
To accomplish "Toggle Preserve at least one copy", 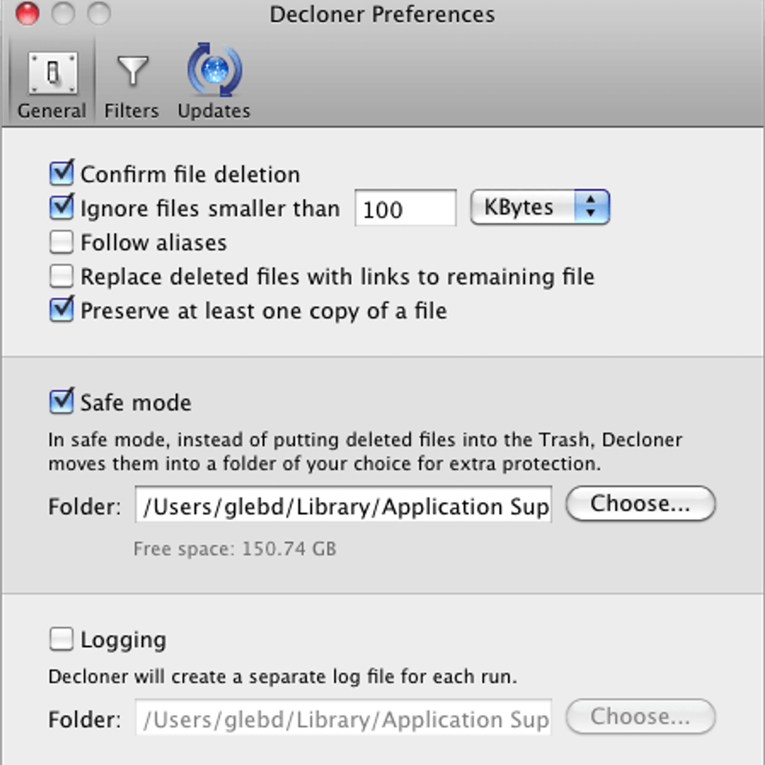I will coord(62,310).
